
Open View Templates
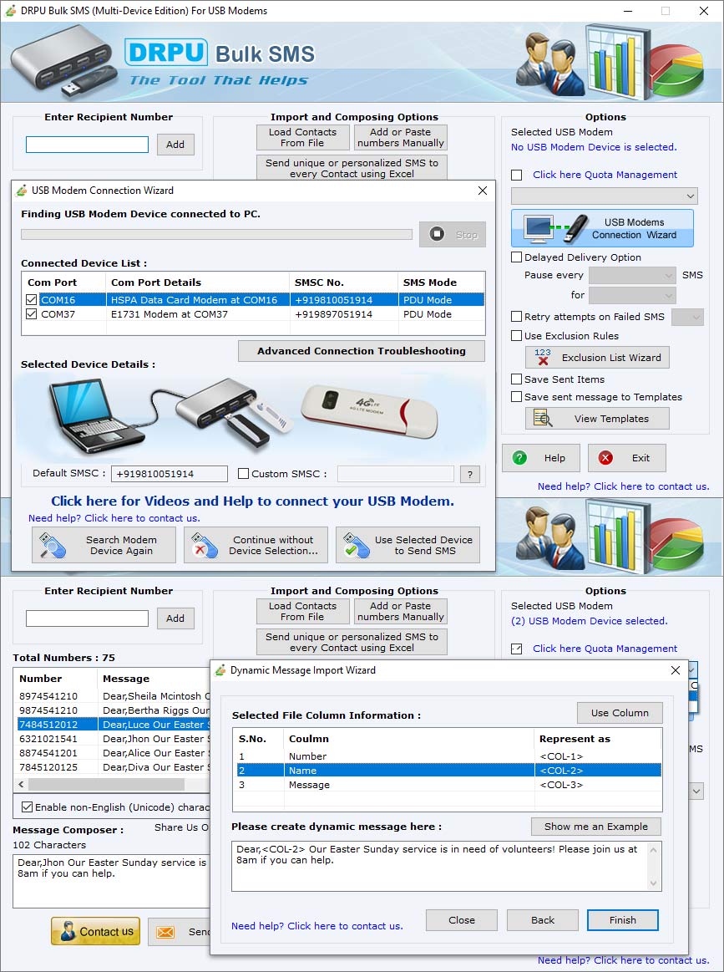click(x=597, y=418)
